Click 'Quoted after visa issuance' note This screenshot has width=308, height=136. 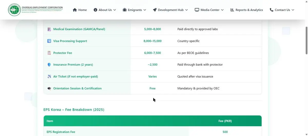(195, 76)
